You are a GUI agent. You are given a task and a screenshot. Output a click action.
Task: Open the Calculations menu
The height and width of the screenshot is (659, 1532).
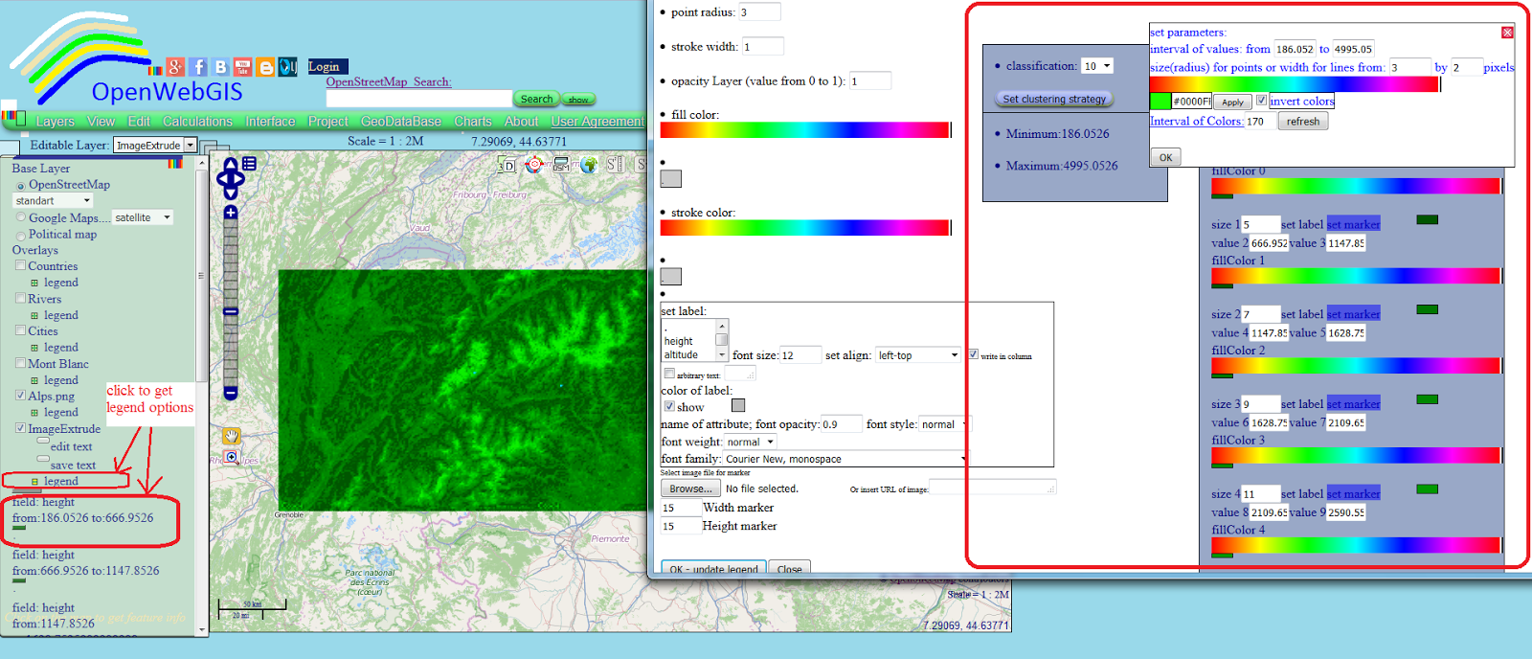point(197,122)
